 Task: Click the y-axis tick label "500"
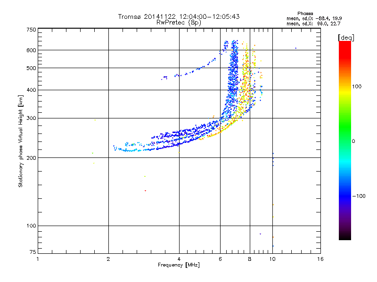31,68
